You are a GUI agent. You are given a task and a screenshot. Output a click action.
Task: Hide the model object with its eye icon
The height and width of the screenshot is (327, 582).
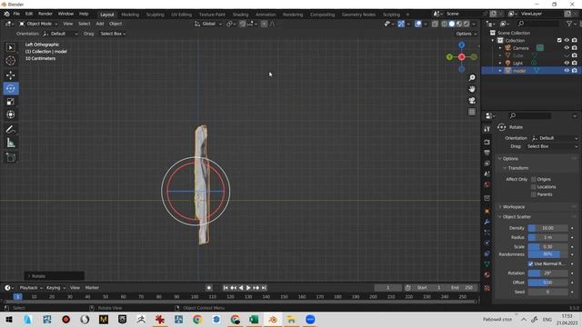[567, 70]
